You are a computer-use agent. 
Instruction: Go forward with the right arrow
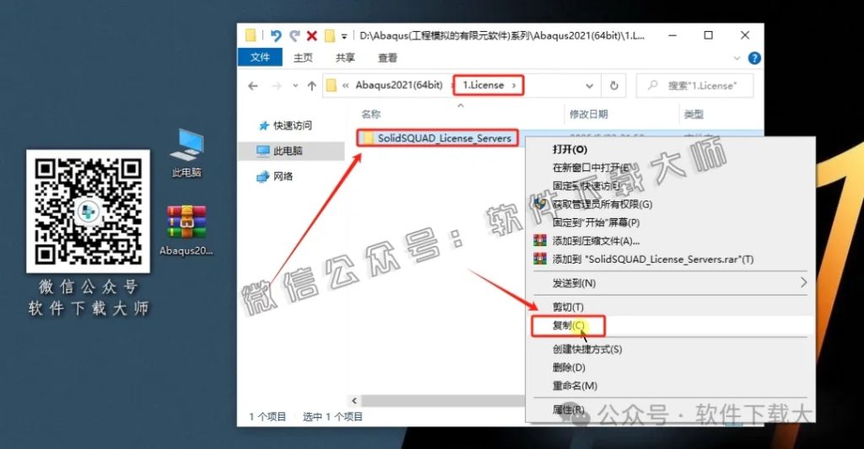(x=277, y=85)
